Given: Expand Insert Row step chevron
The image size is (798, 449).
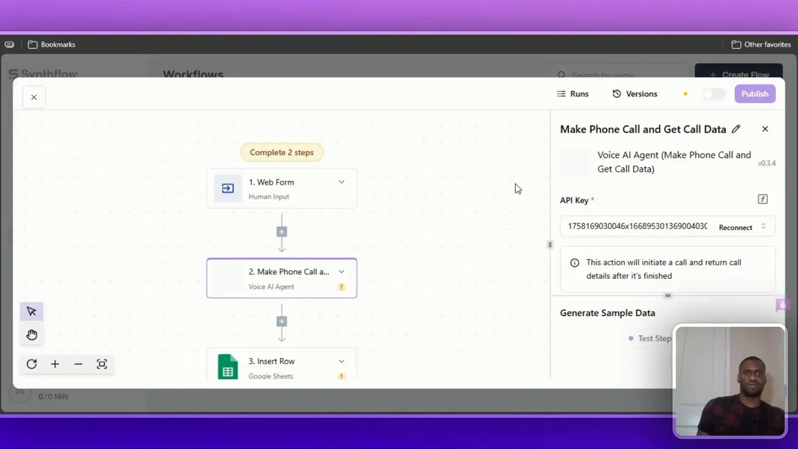Looking at the screenshot, I should click(x=341, y=361).
